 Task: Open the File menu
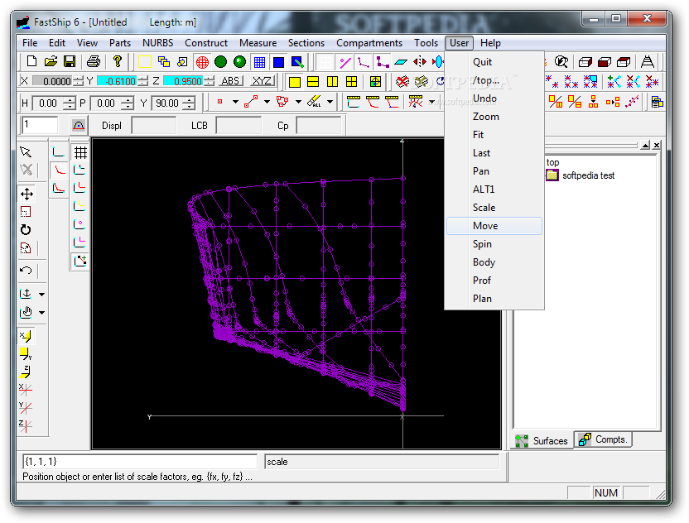30,43
